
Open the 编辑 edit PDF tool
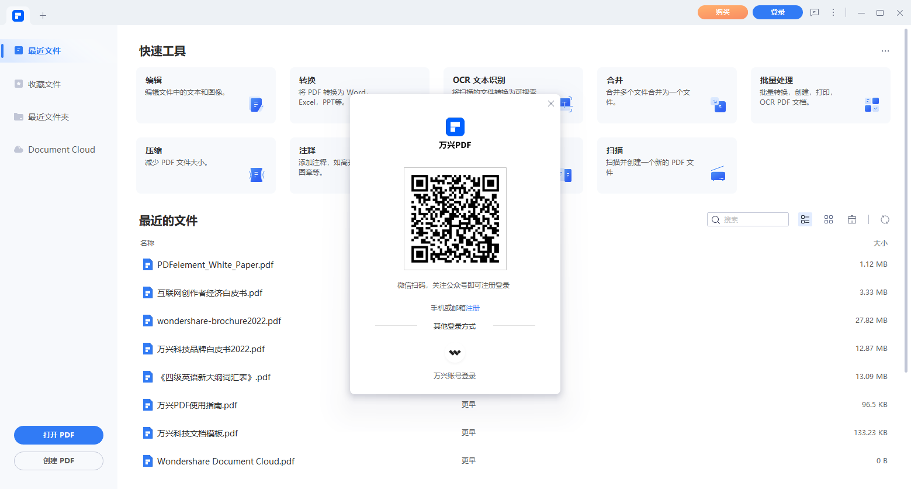click(x=206, y=95)
